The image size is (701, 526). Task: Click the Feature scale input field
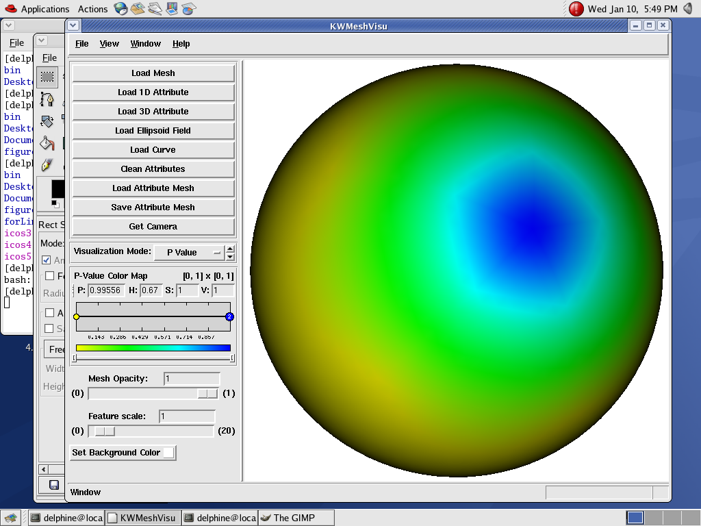coord(187,416)
